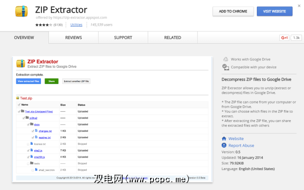This screenshot has width=304, height=190.
Task: Click the file icon for sha2_test.htm
Action: click(36, 170)
